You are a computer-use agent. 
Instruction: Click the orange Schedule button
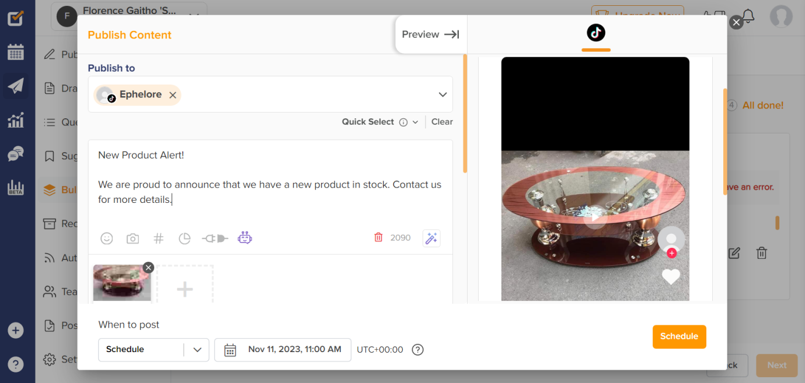679,336
